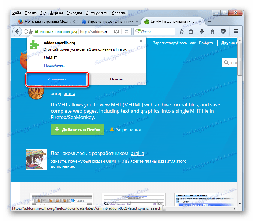Click the search magnifier icon on page
Screen dimensions: 254x221
pyautogui.click(x=226, y=63)
